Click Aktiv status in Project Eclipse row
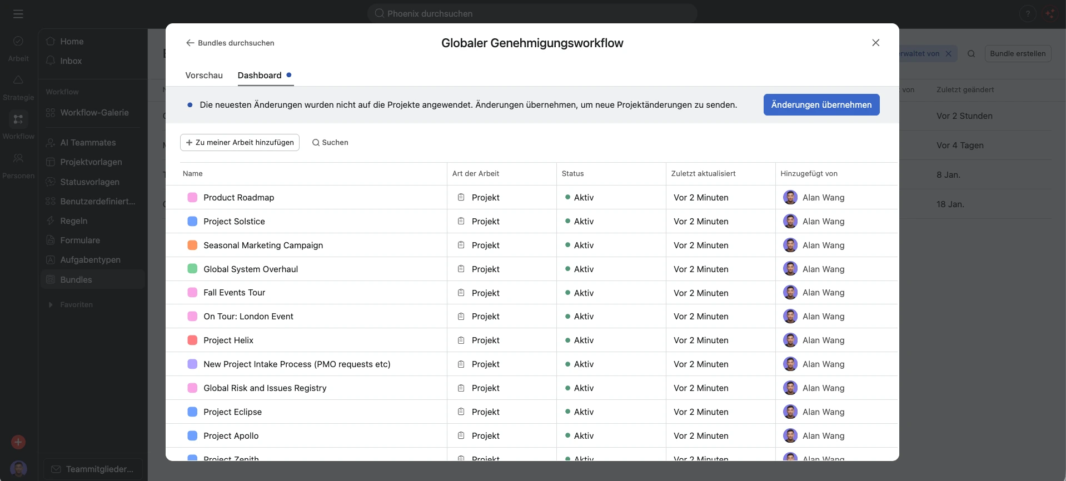The image size is (1066, 481). pos(579,412)
